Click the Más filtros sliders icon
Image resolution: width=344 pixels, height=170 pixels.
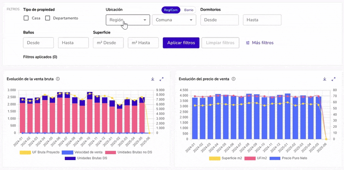(x=248, y=43)
